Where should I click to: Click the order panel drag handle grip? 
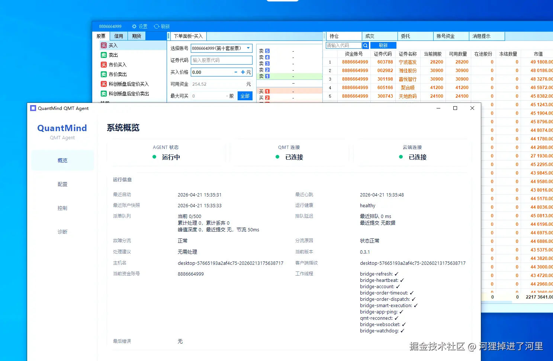point(168,36)
